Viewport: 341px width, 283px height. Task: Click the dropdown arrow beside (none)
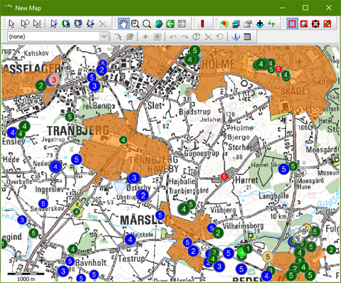[x=104, y=36]
